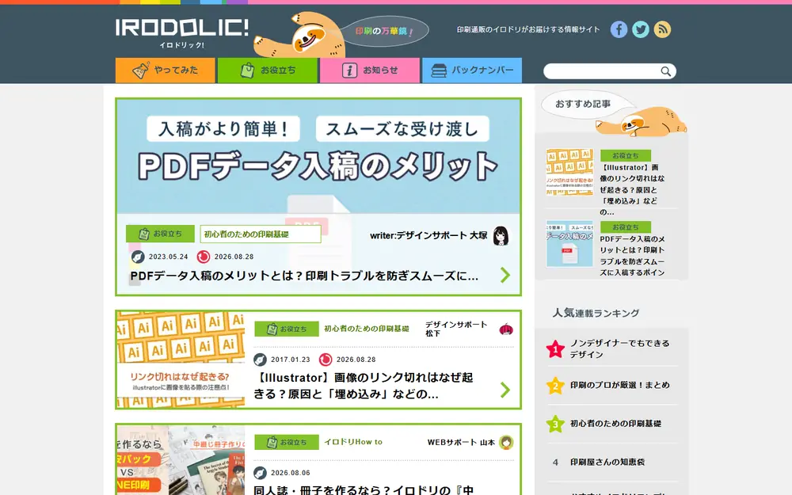
Task: Open sidebar text PDFデータ入稿のメリットとは
Action: (x=632, y=256)
